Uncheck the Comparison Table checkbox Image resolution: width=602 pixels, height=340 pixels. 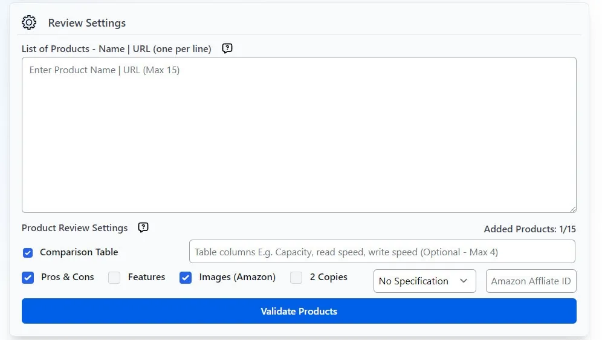(x=28, y=253)
